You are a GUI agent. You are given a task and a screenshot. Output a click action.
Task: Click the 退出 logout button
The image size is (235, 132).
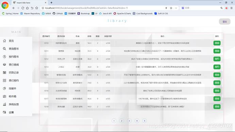[225, 22]
